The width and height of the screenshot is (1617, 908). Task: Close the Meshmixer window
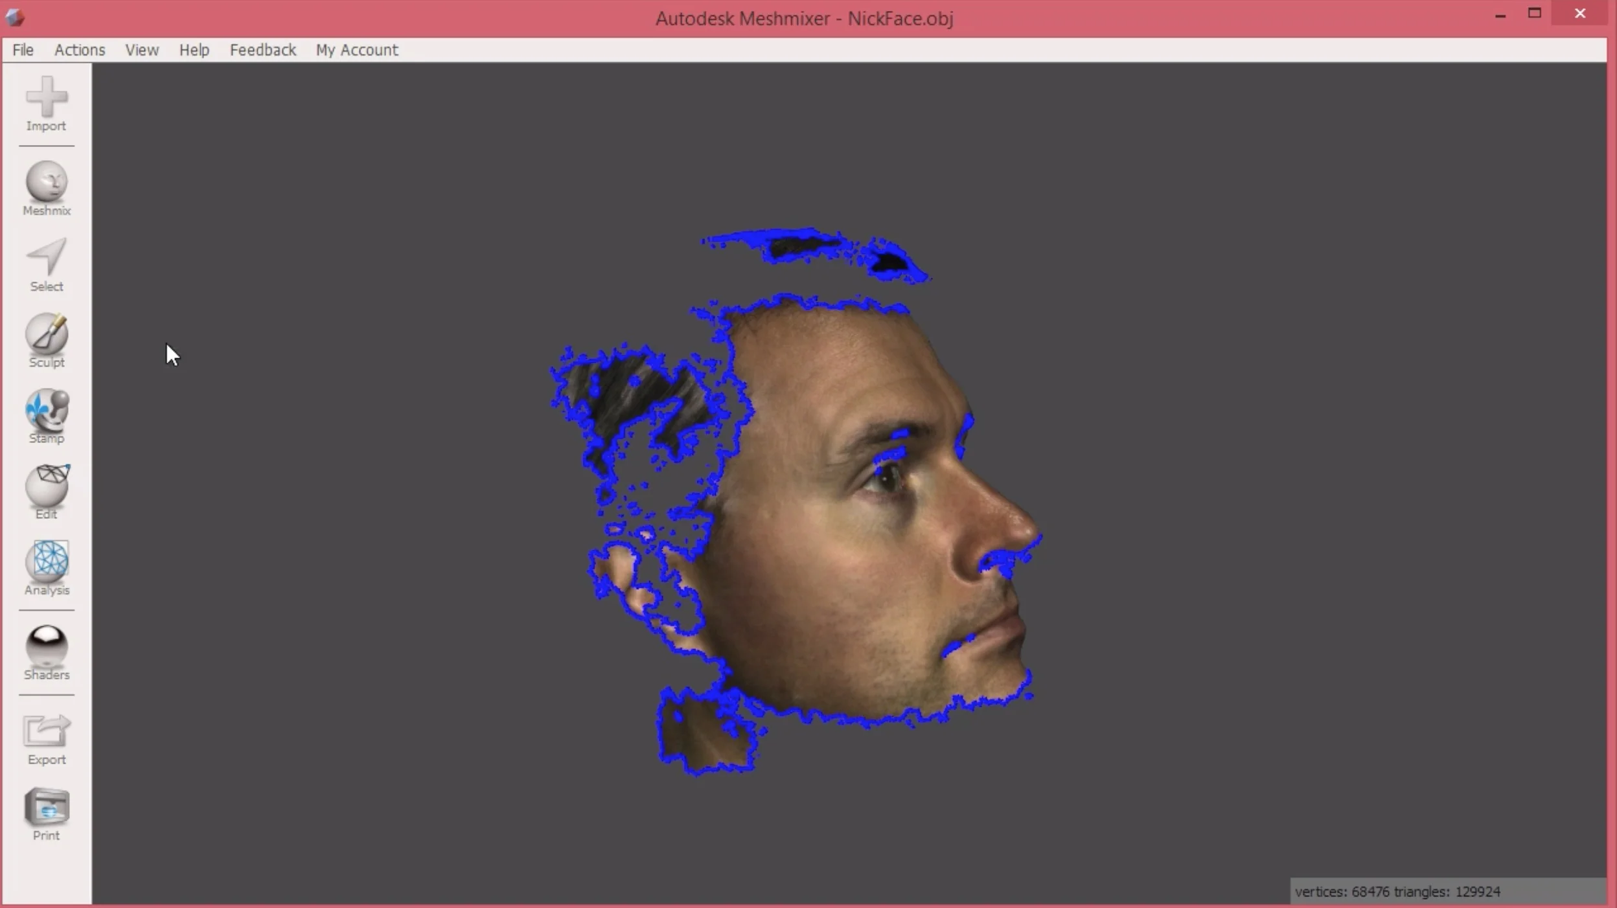tap(1579, 14)
